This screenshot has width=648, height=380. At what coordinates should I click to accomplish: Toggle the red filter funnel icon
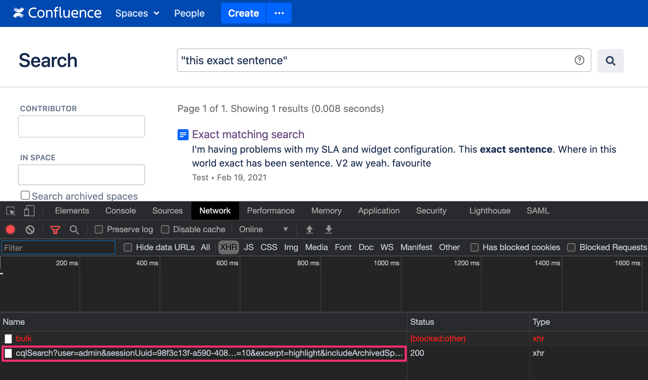coord(55,230)
